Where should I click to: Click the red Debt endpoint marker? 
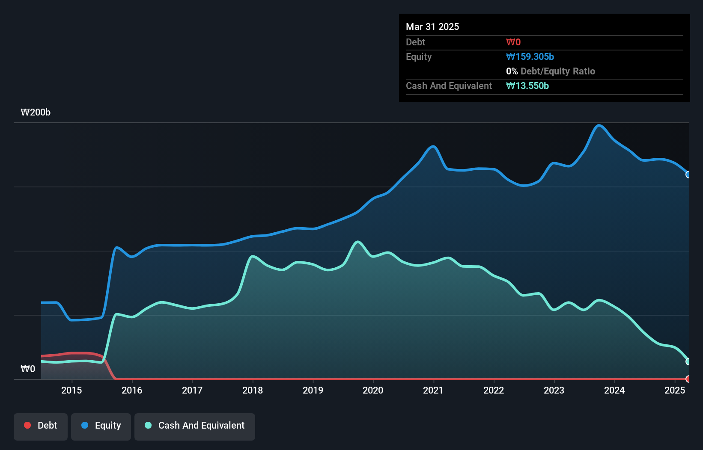click(688, 379)
